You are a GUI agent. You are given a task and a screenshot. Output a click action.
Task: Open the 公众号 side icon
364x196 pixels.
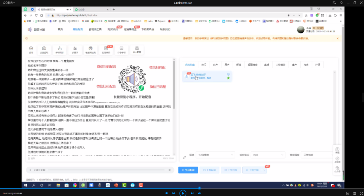(x=337, y=169)
